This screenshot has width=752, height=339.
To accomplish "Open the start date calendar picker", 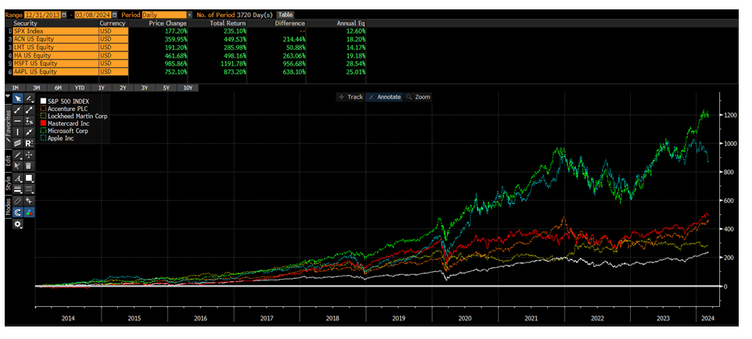I will (x=64, y=15).
